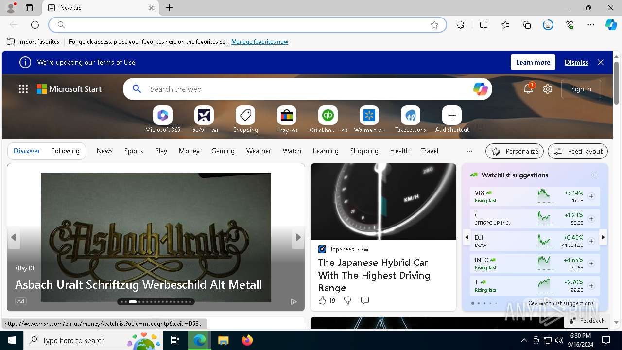This screenshot has width=622, height=350.
Task: Go to previous watchlist card with the left arrow
Action: 467,237
